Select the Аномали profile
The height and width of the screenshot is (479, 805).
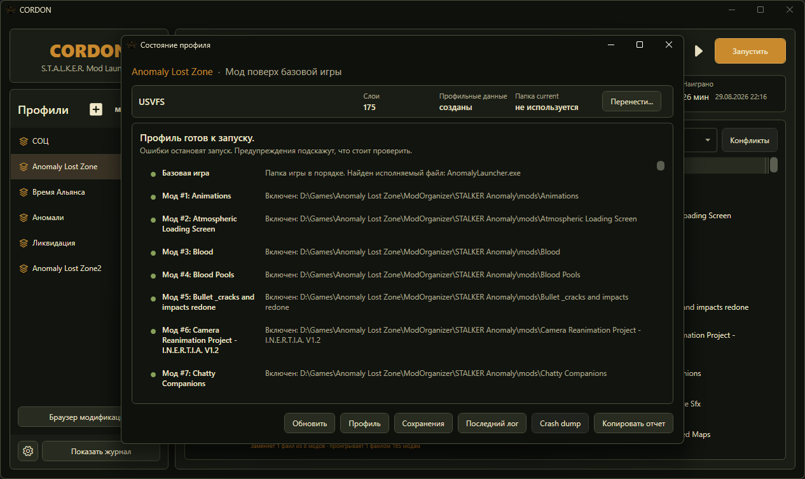66,218
